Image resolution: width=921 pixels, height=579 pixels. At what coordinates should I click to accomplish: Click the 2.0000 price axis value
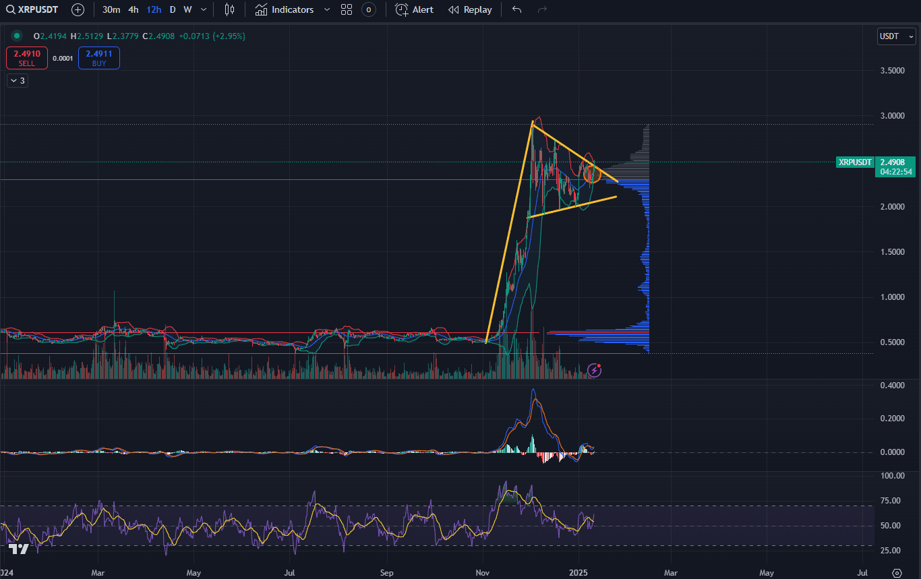point(893,206)
